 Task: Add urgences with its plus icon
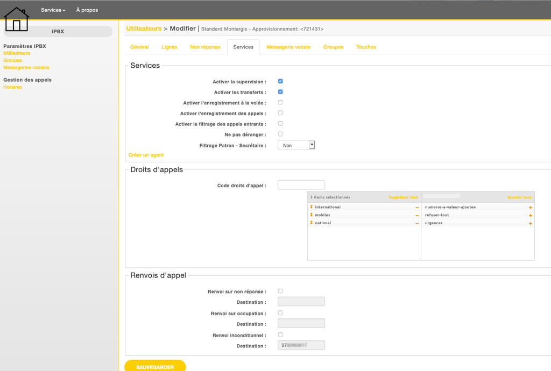pos(531,223)
